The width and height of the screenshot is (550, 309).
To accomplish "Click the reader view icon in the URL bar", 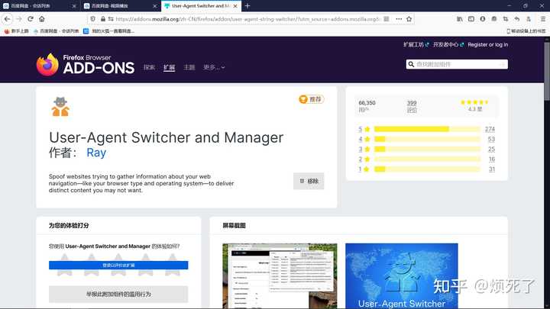I will [x=387, y=19].
